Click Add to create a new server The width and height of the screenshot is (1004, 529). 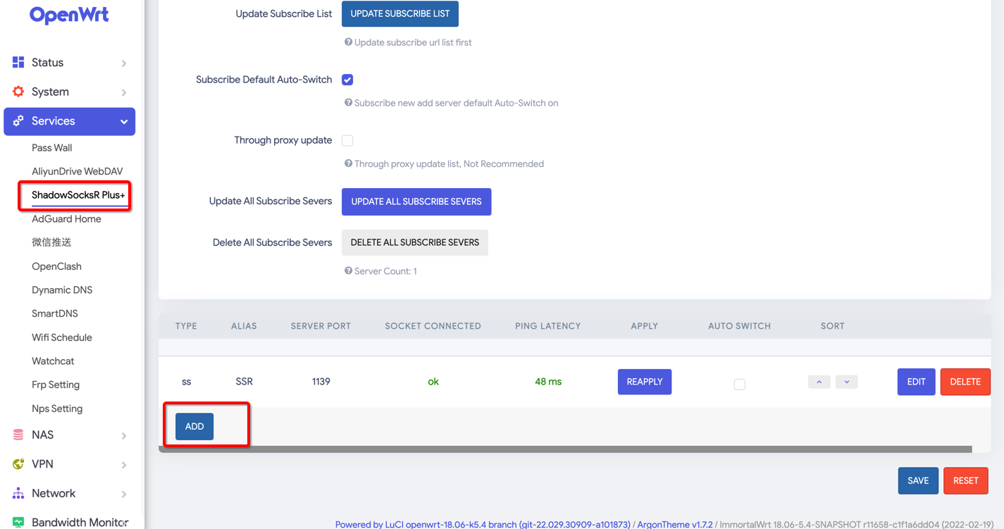click(194, 426)
